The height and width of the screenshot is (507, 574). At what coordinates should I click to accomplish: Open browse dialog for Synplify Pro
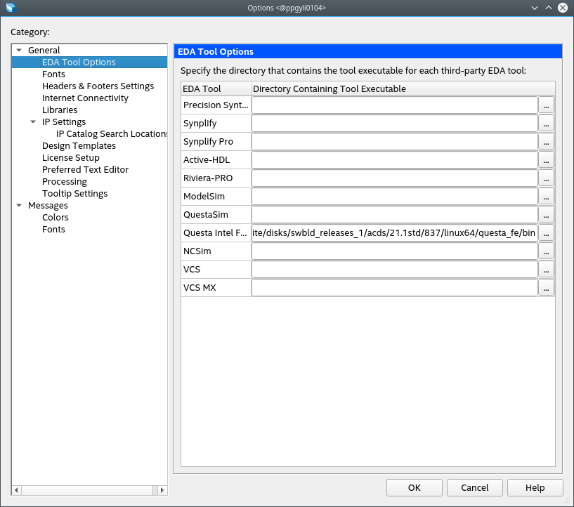pyautogui.click(x=546, y=141)
